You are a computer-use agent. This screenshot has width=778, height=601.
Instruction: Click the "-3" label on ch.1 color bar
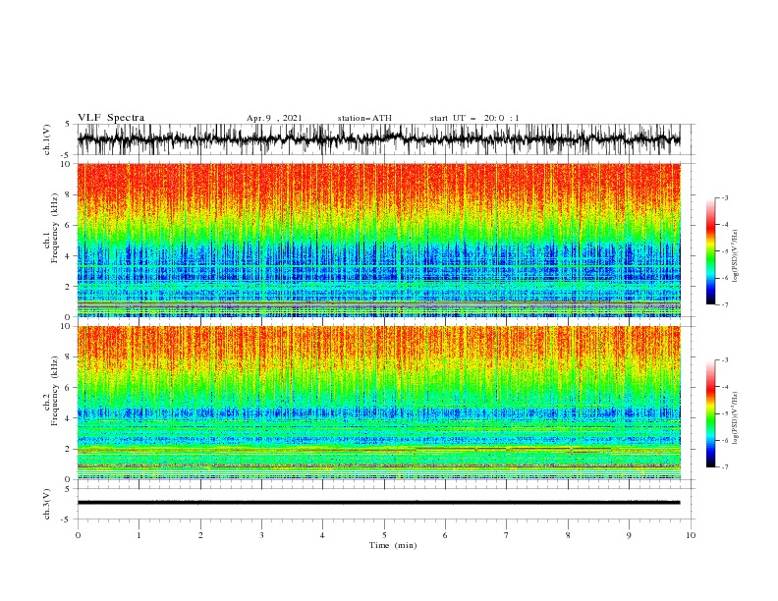coord(725,197)
